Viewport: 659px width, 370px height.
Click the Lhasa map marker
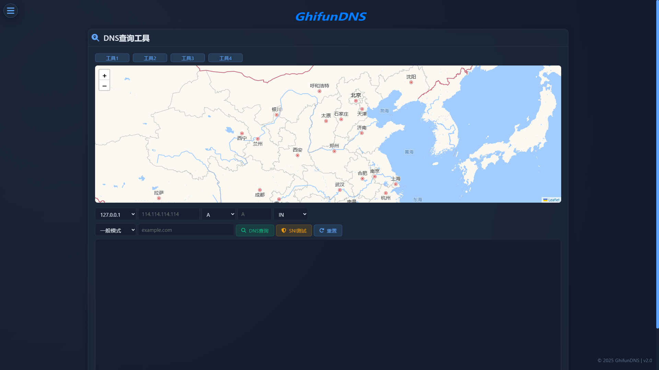coord(159,198)
